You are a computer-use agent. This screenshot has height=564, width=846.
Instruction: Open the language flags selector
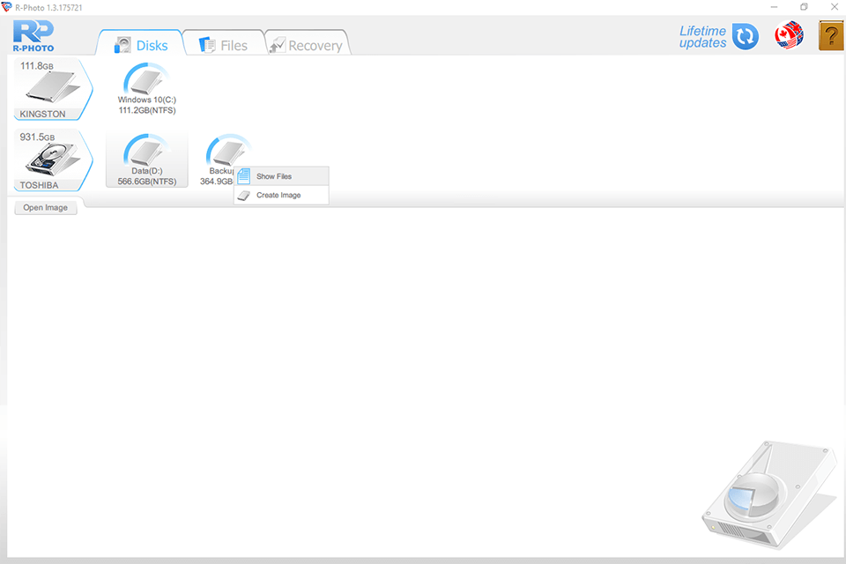pos(789,35)
